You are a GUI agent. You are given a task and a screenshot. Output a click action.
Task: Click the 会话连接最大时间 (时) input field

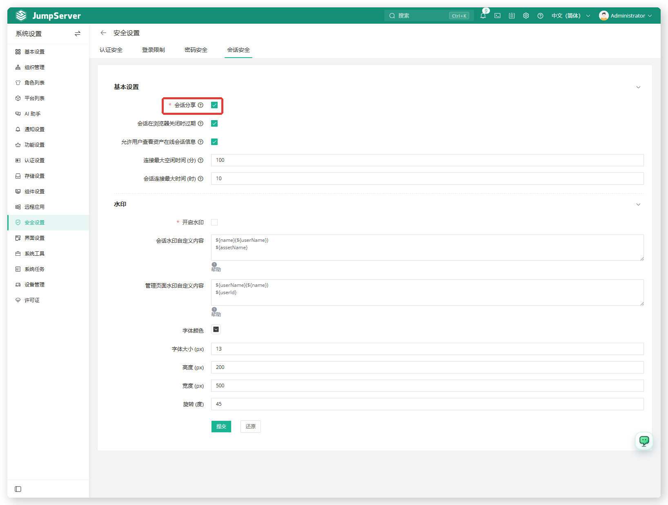[x=428, y=179]
